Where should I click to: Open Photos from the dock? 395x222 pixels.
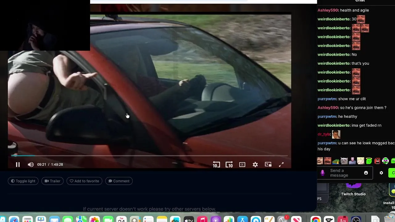point(95,220)
